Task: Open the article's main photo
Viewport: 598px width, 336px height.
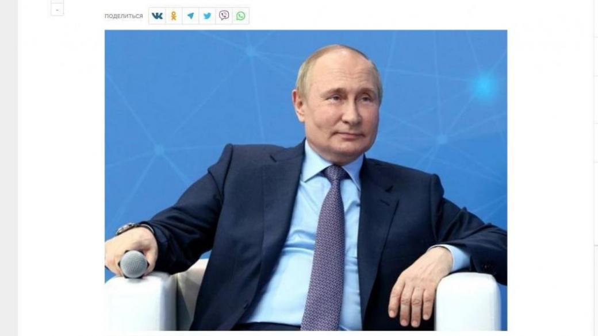Action: click(x=306, y=180)
